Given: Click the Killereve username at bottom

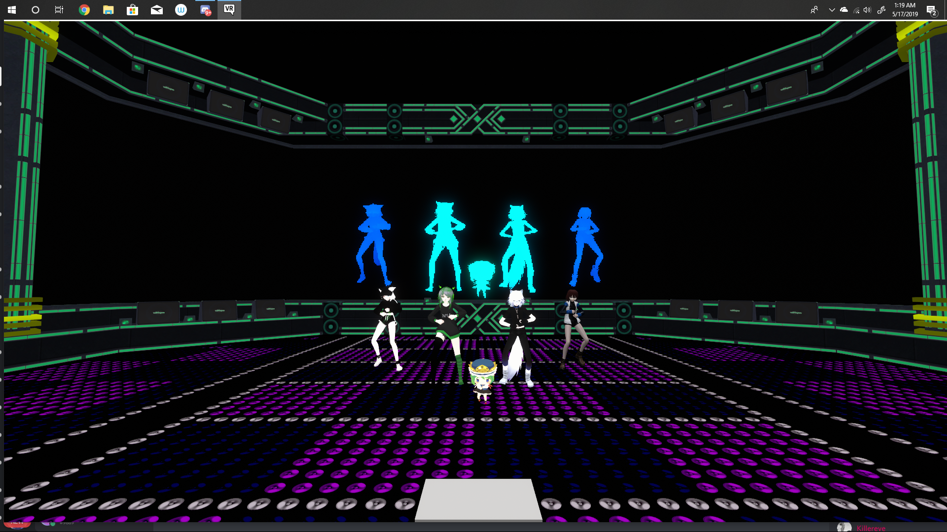Looking at the screenshot, I should coord(871,528).
